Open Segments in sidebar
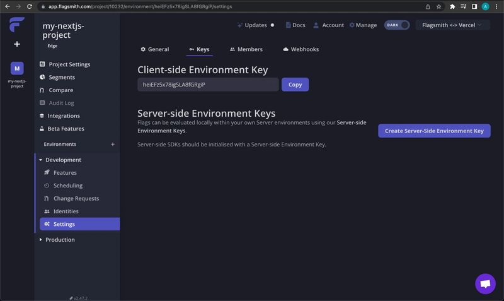 pyautogui.click(x=57, y=77)
